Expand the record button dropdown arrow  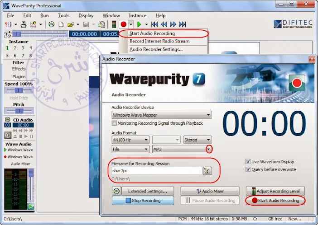pyautogui.click(x=131, y=24)
